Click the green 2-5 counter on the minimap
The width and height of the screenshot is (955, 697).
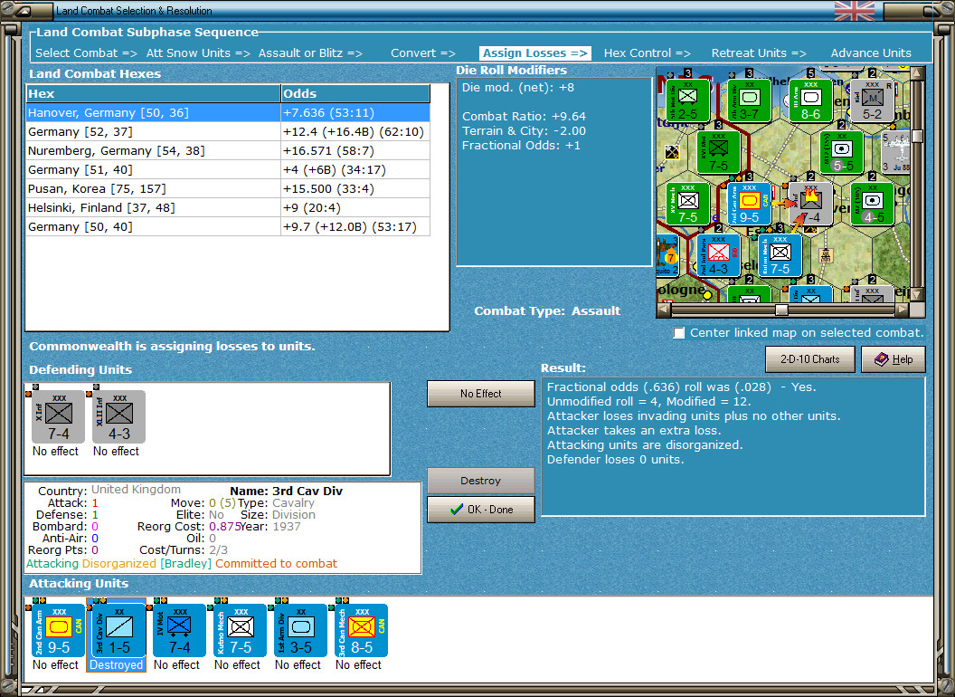(687, 100)
